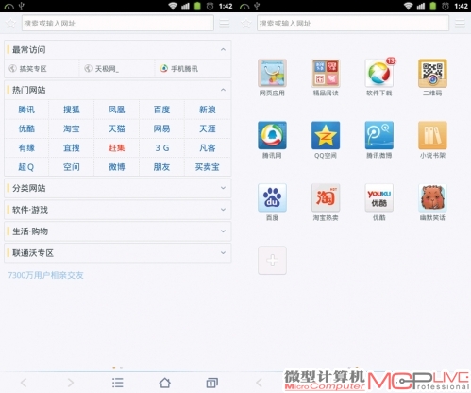The image size is (471, 393).
Task: Open the 百度 paw icon
Action: [x=272, y=197]
